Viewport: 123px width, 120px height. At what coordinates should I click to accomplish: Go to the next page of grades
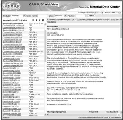[x=39, y=20]
